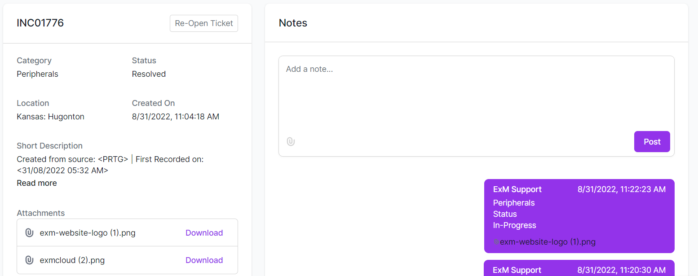Screen dimensions: 698x276
Task: Click paperclip icon beside exm-website-logo (1).png attachment
Action: coord(29,233)
